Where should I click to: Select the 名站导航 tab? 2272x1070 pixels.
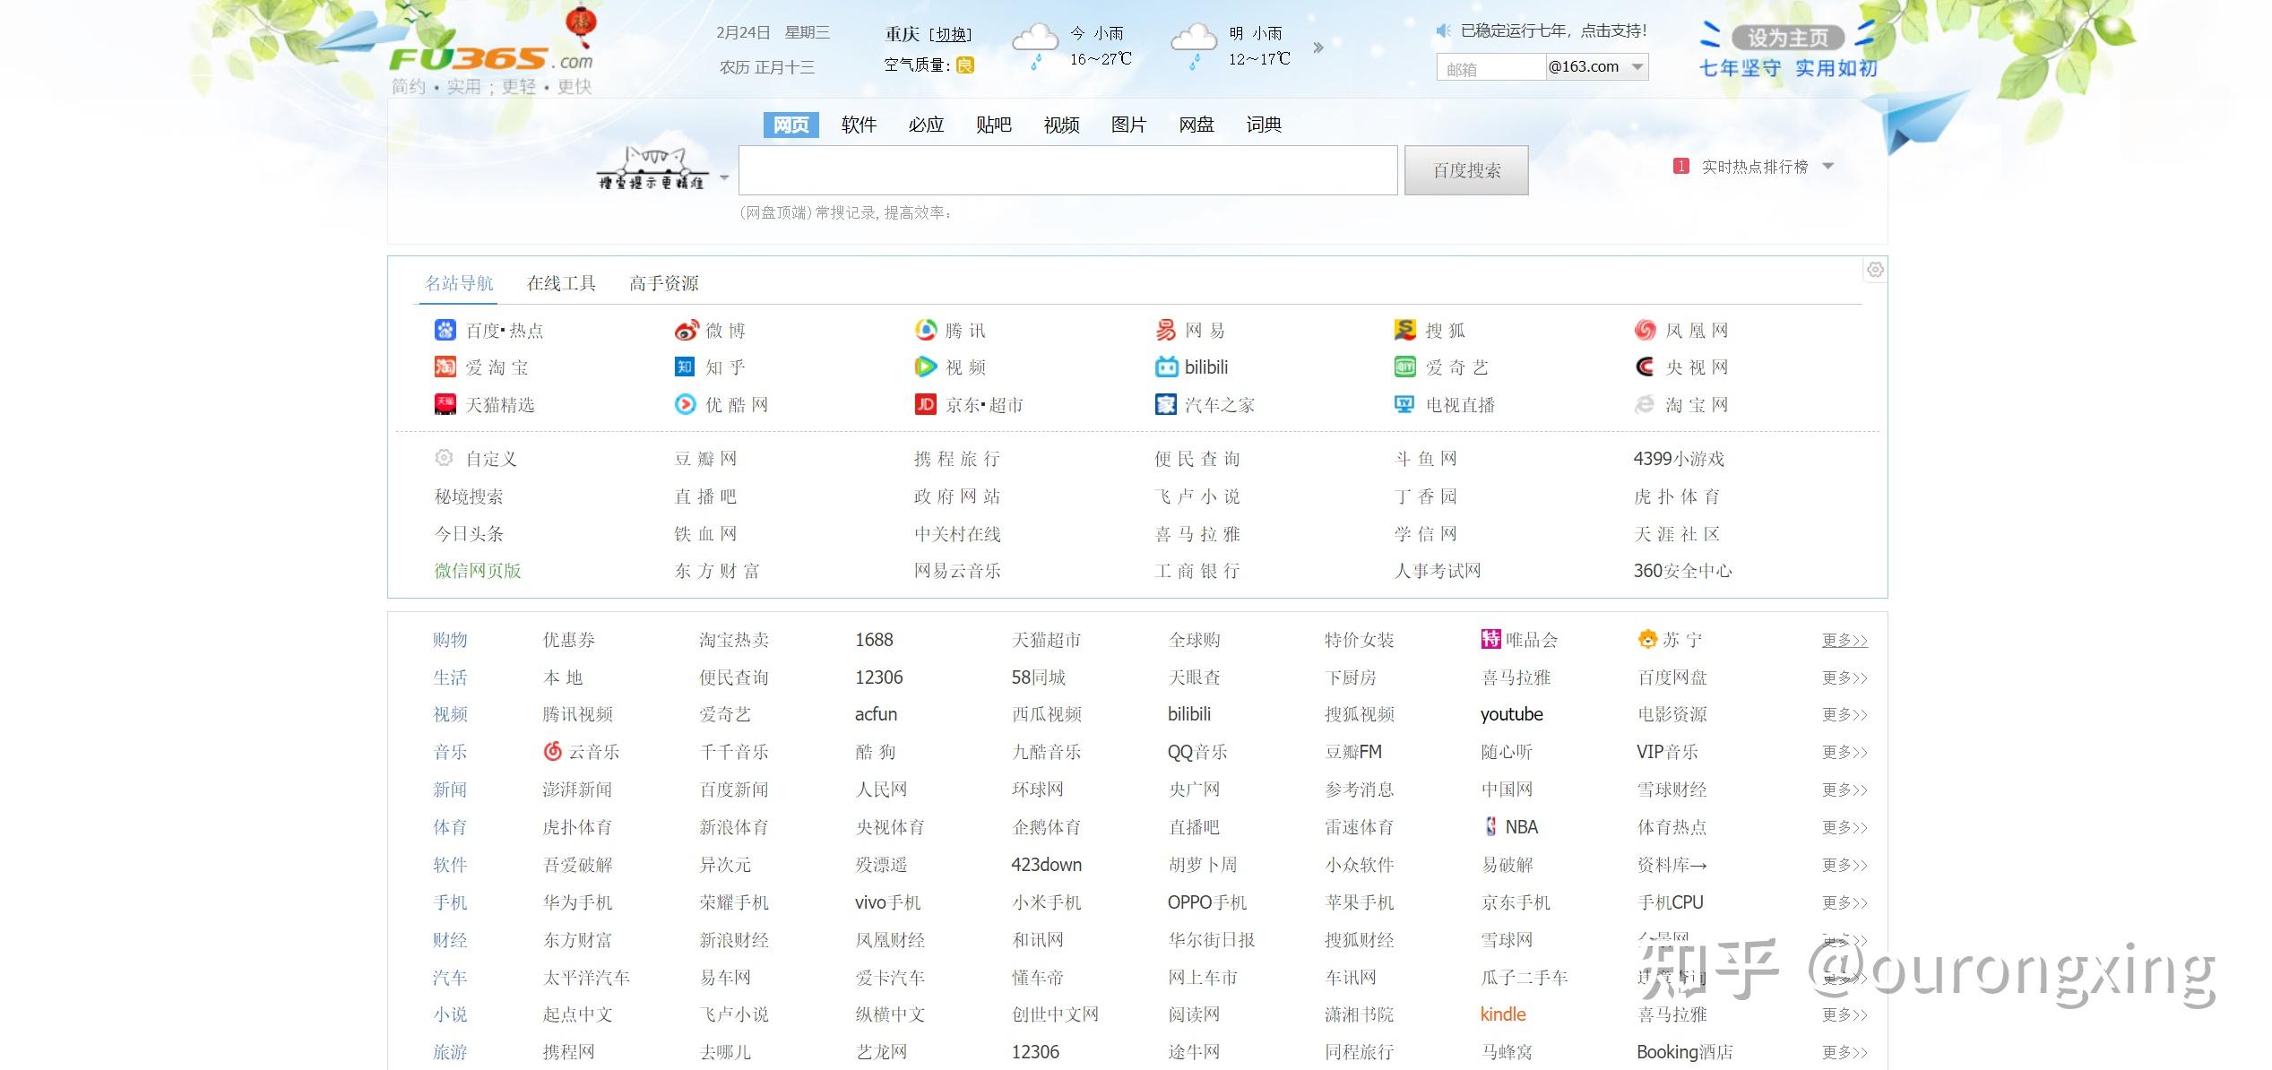(x=459, y=283)
